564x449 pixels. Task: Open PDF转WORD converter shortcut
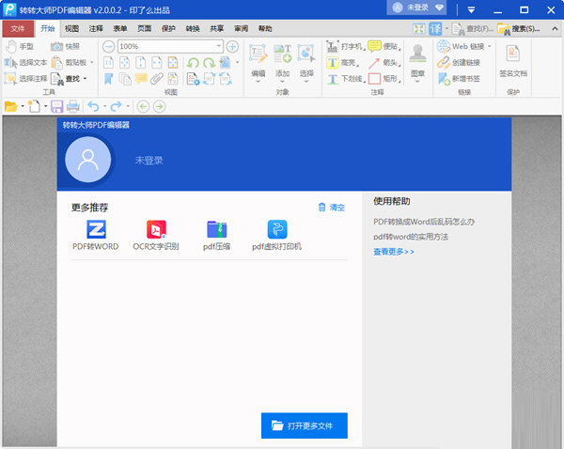click(x=96, y=236)
